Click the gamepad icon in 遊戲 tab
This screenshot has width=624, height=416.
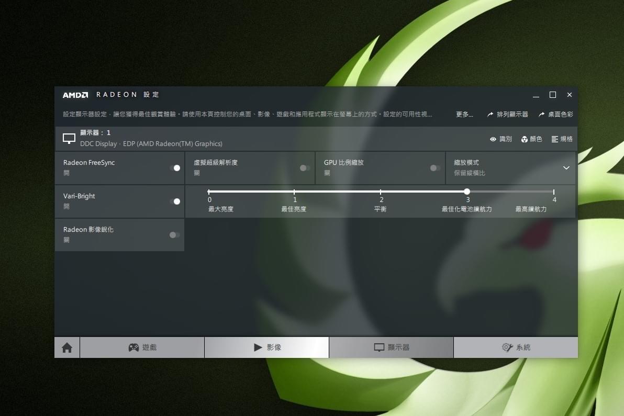pos(133,347)
